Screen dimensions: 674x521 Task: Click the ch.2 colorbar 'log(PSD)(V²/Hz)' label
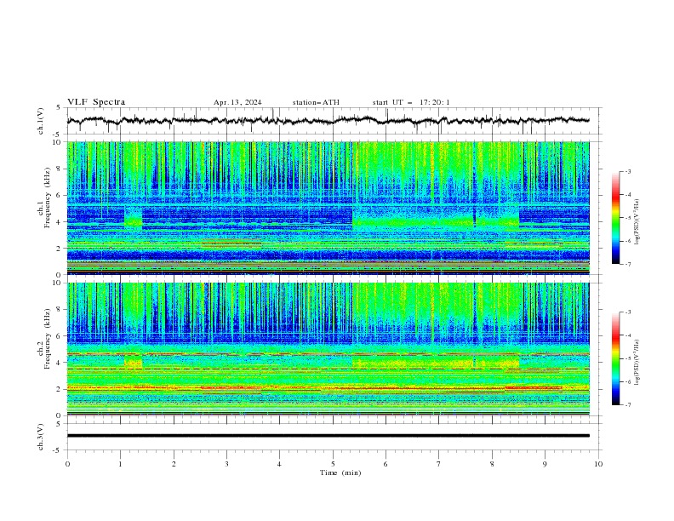tap(637, 362)
